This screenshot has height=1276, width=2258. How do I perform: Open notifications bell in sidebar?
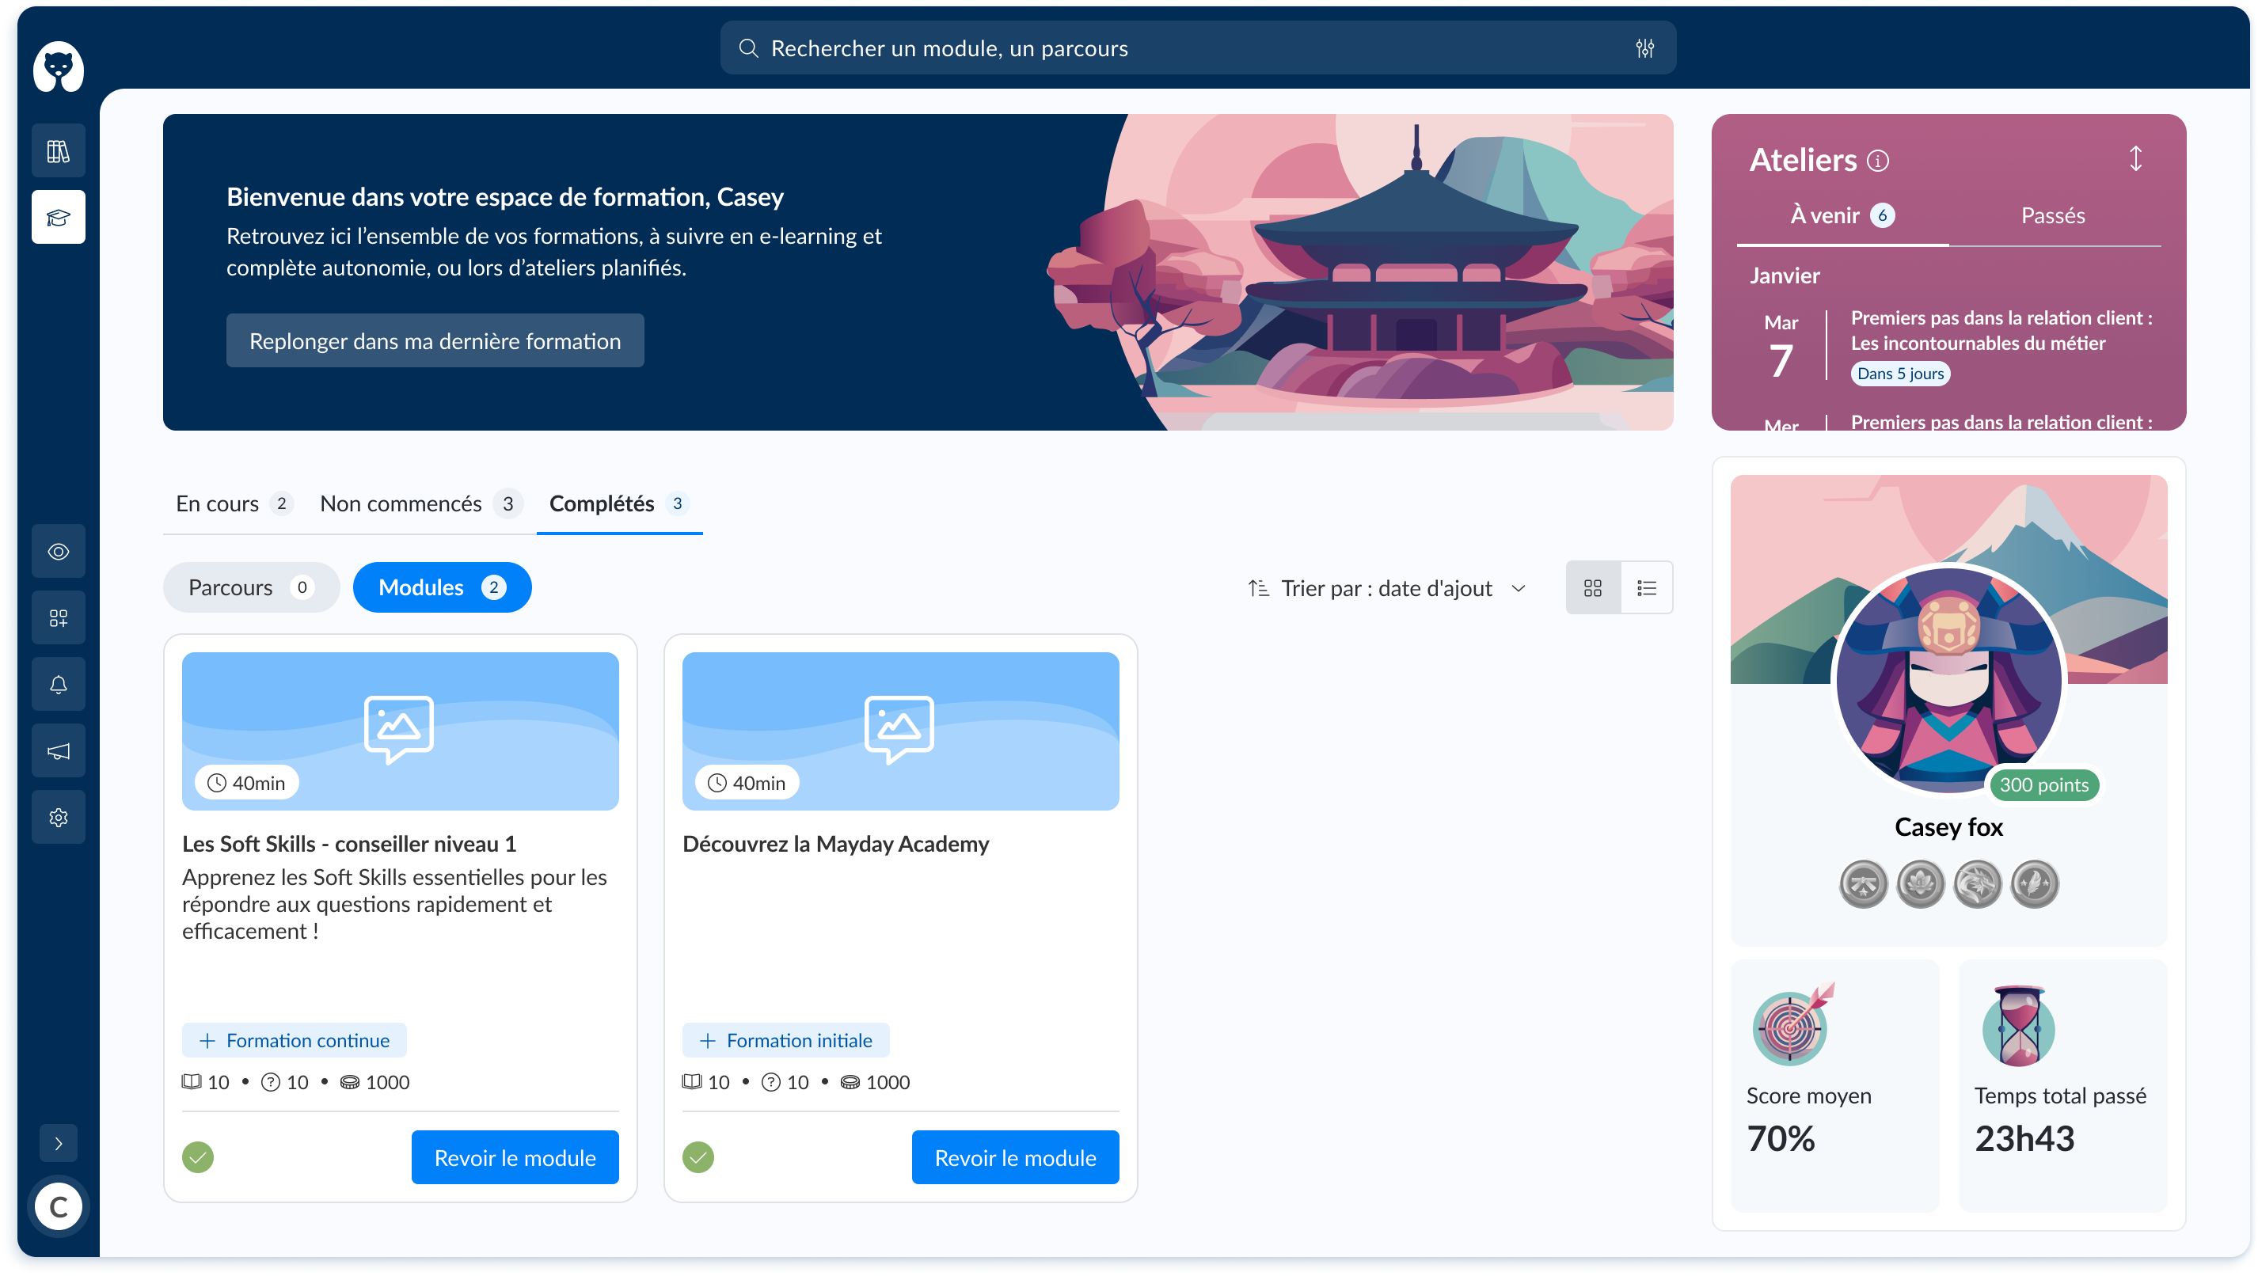click(x=58, y=685)
